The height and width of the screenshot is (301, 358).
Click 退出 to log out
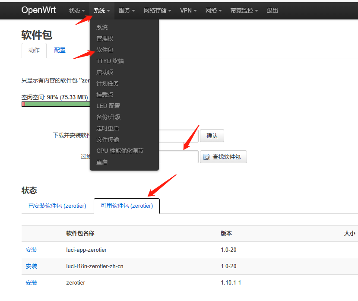pyautogui.click(x=272, y=10)
